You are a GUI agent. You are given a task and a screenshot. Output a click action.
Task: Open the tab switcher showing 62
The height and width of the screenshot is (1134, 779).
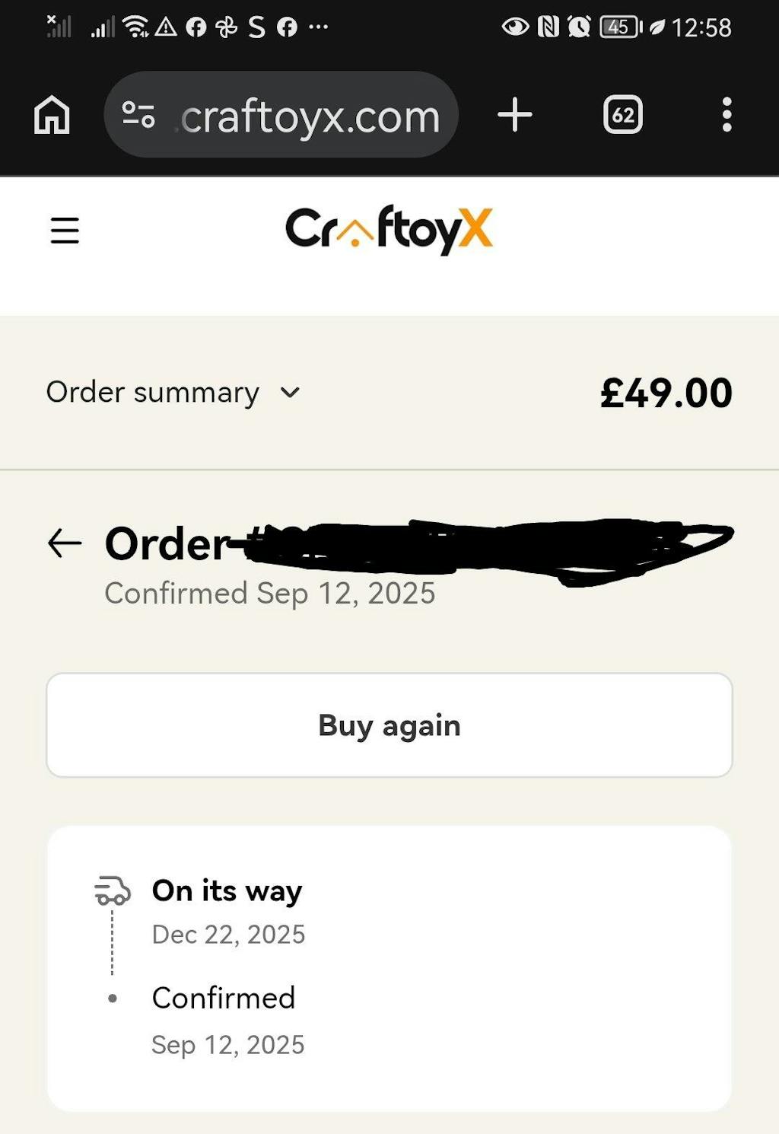pyautogui.click(x=622, y=115)
